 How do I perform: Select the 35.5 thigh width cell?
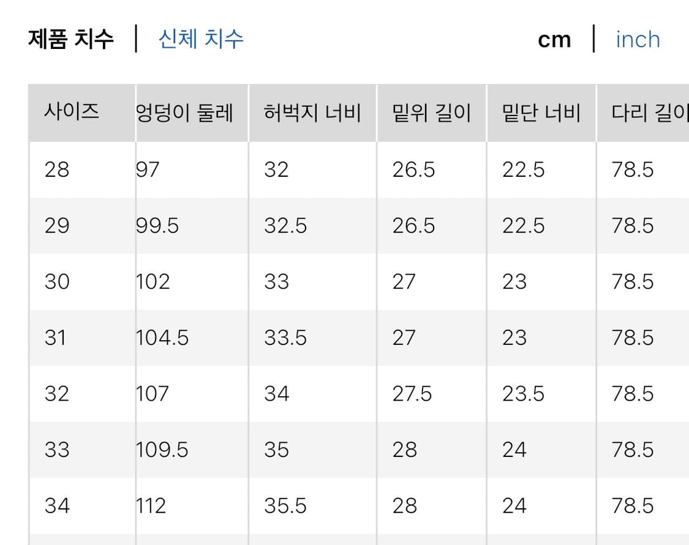[286, 506]
